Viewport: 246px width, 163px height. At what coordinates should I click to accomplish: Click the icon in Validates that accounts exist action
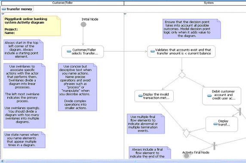(x=153, y=51)
